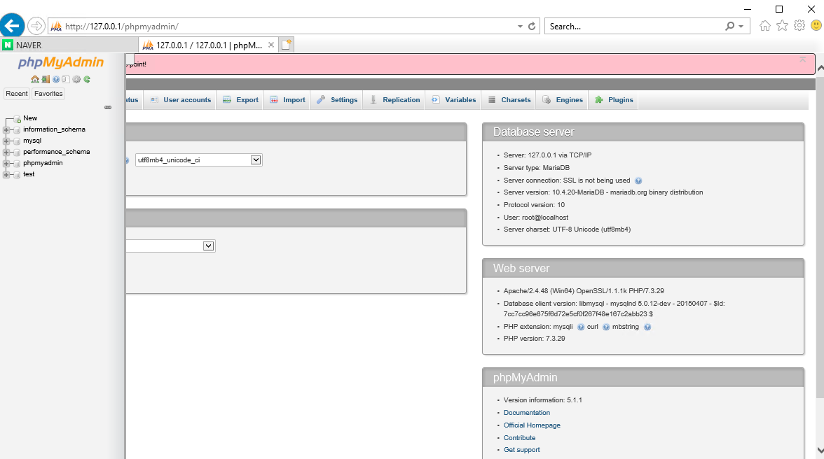Open the Plugins tab
This screenshot has width=824, height=459.
point(614,99)
